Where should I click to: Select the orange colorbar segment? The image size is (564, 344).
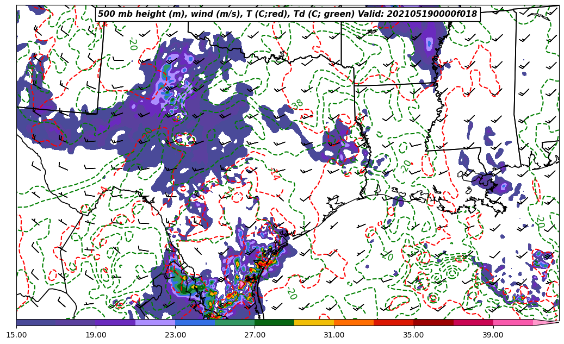point(354,322)
